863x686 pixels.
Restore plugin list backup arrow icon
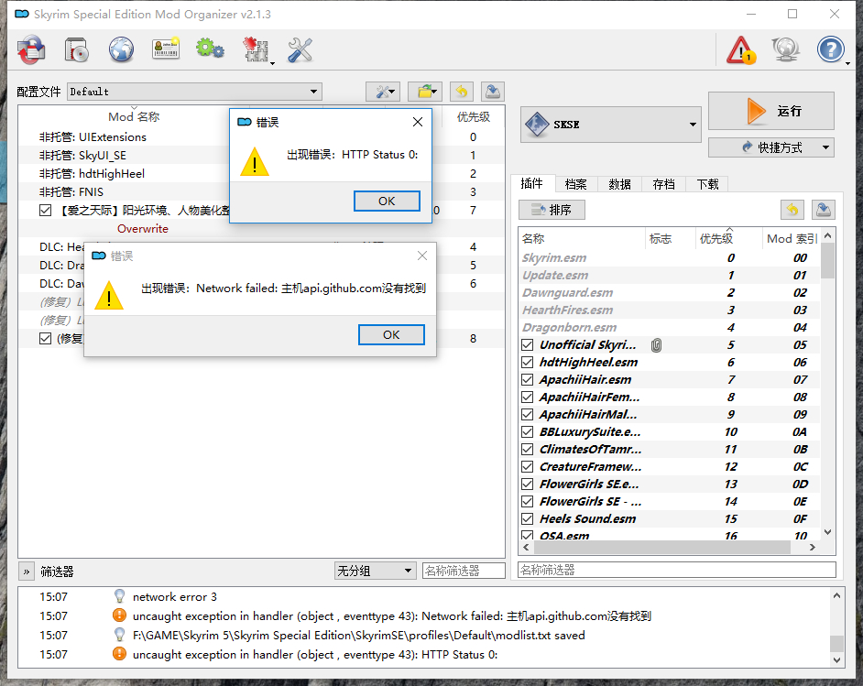(792, 210)
